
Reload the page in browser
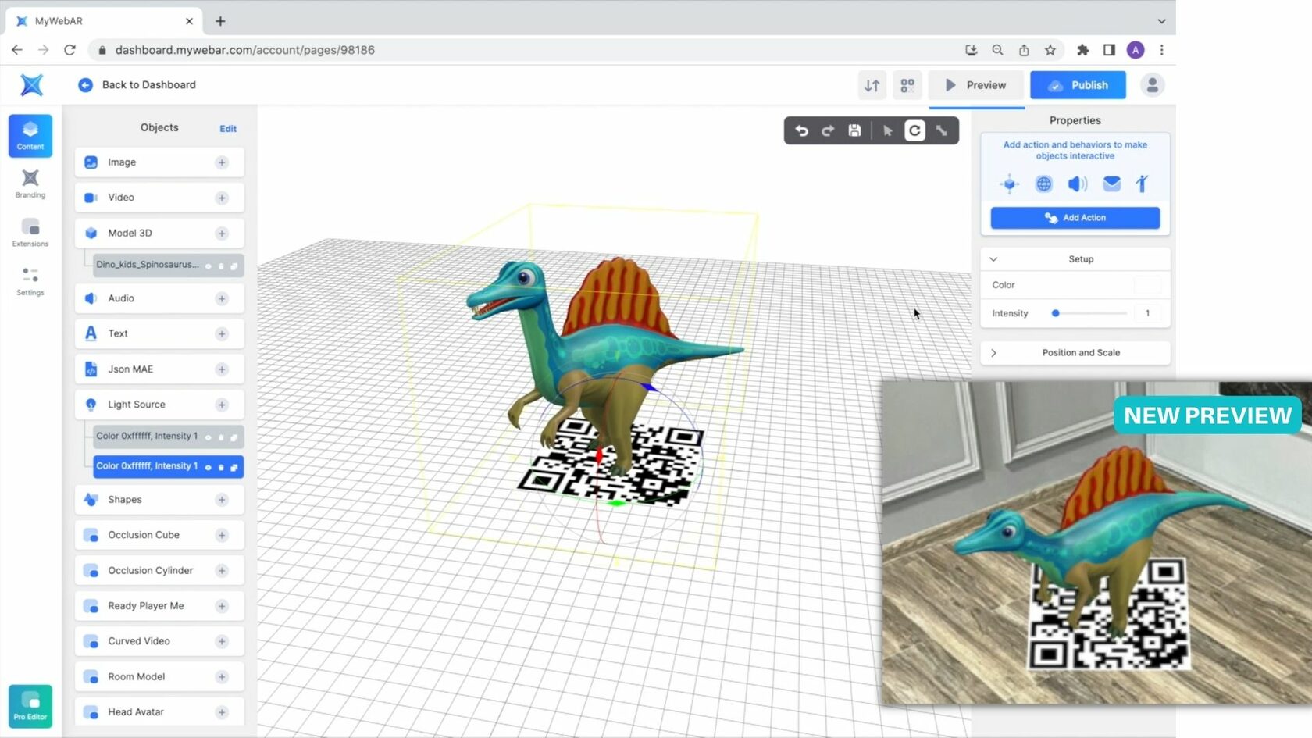(x=70, y=50)
